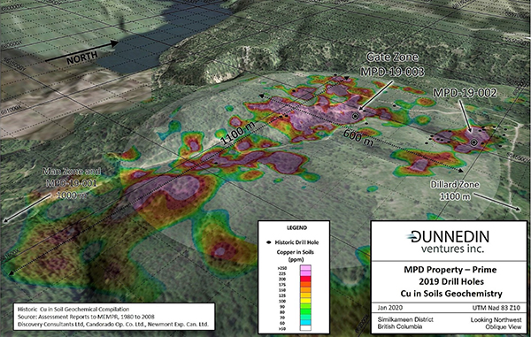Click the Historic Cu in Soil source note
The image size is (531, 337).
(x=113, y=317)
